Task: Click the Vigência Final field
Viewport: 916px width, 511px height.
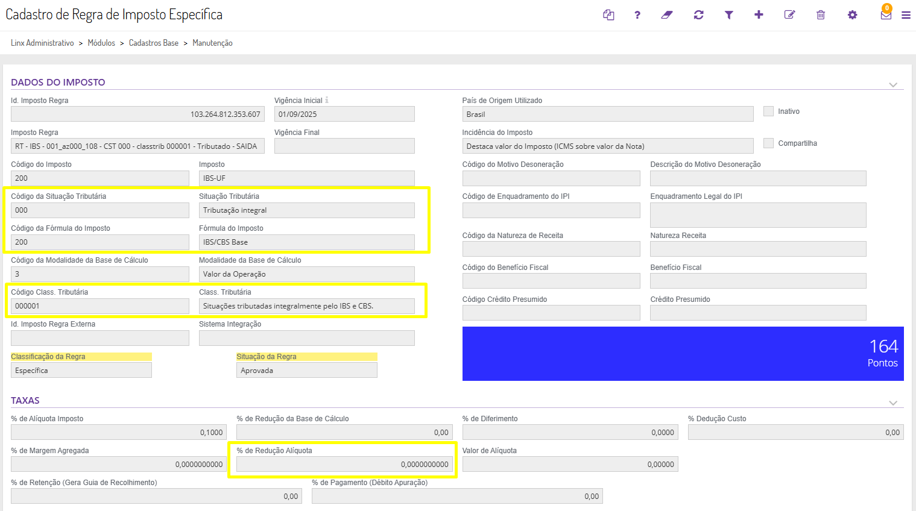Action: tap(344, 146)
